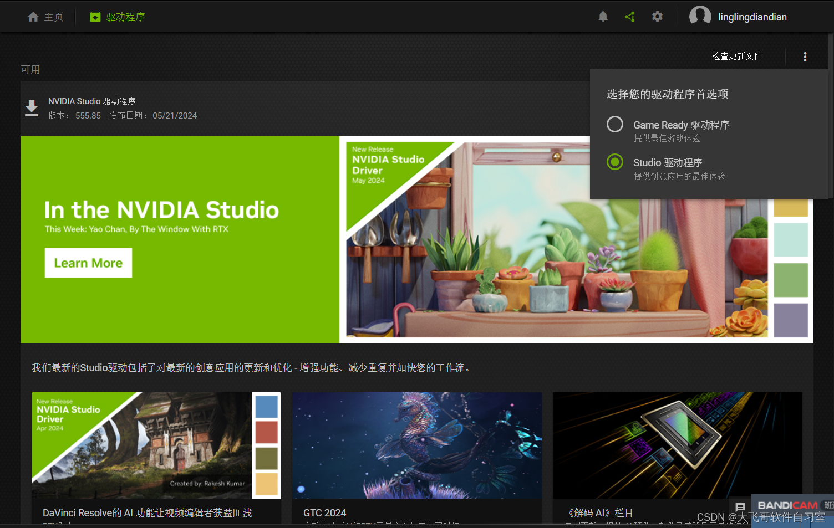
Task: Open the notifications bell icon
Action: click(603, 17)
